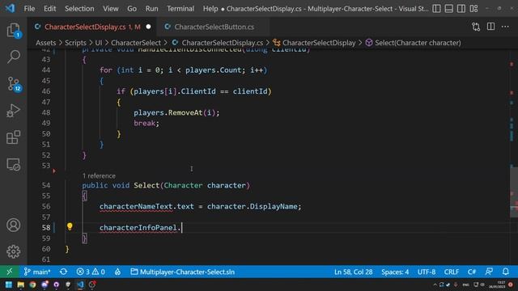Image resolution: width=518 pixels, height=291 pixels.
Task: Open the Help menu
Action: tap(210, 9)
